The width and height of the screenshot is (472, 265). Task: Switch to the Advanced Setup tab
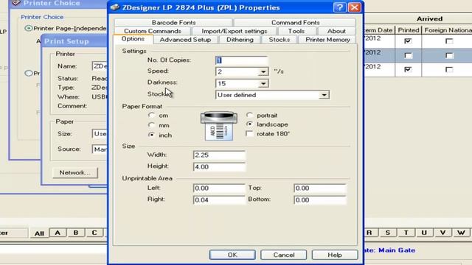(185, 40)
